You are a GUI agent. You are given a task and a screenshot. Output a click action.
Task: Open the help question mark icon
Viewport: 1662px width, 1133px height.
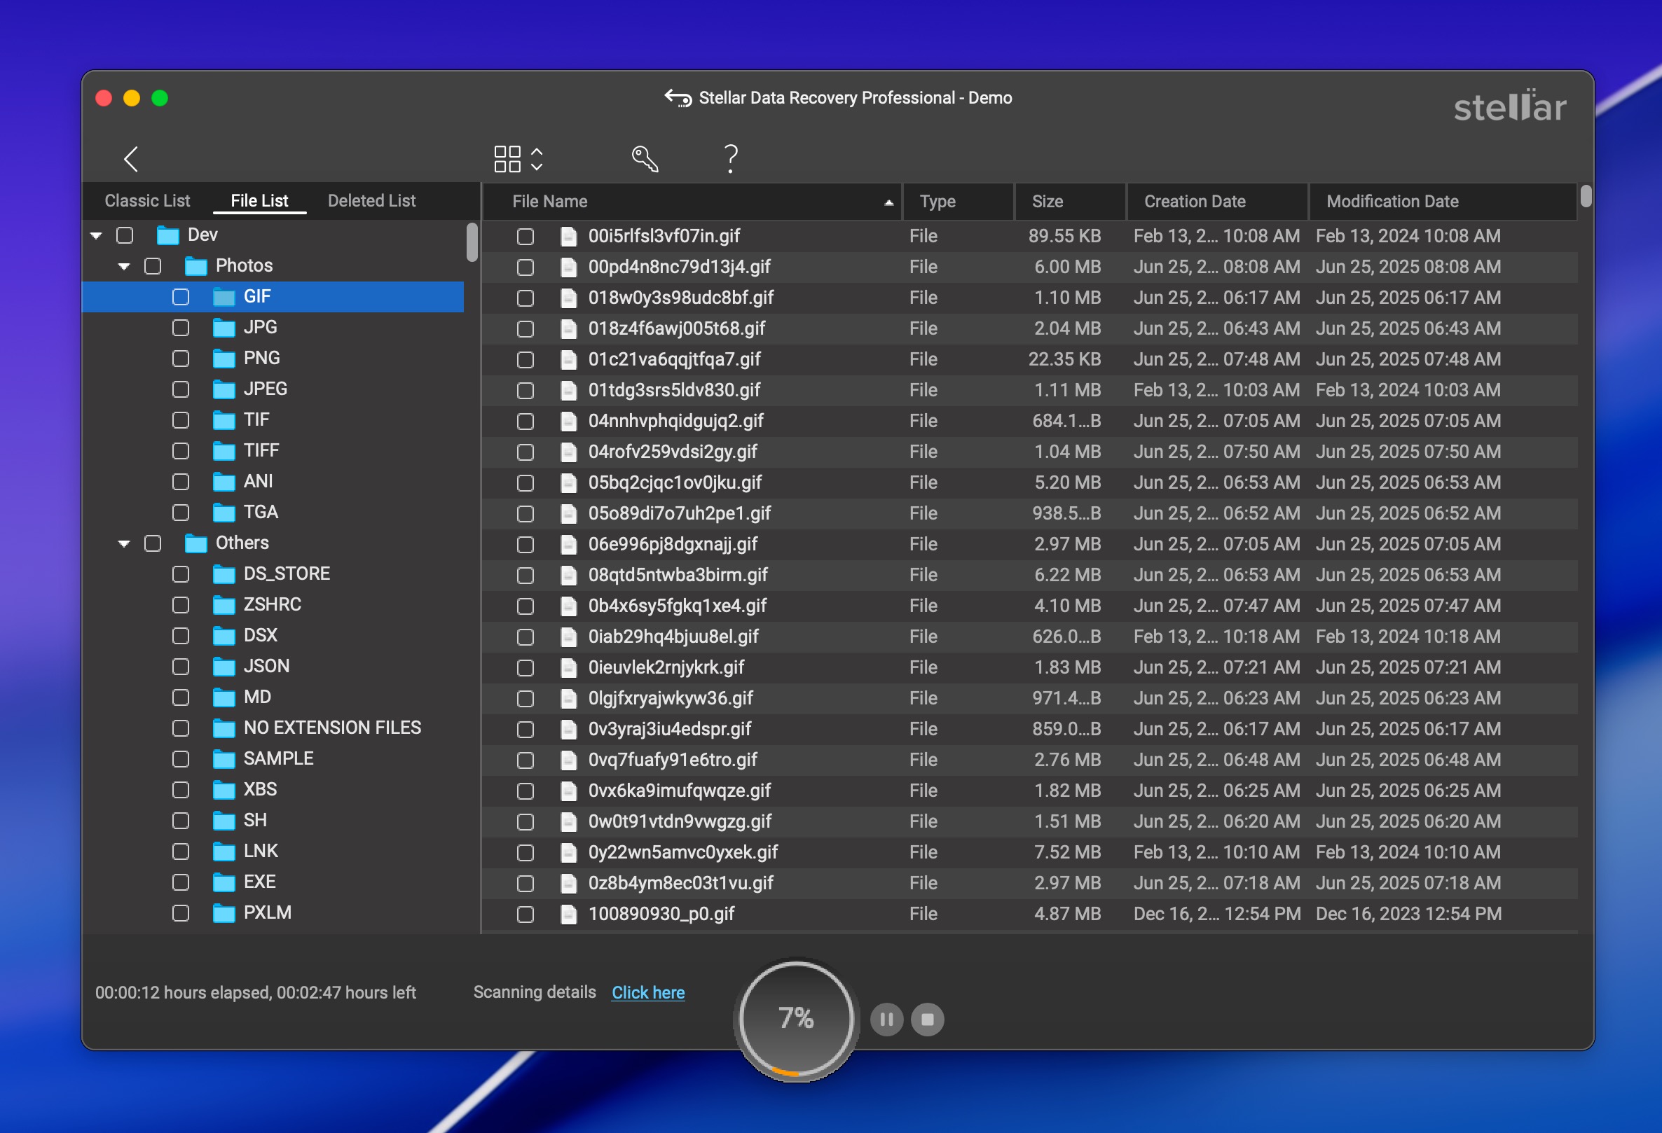tap(730, 159)
